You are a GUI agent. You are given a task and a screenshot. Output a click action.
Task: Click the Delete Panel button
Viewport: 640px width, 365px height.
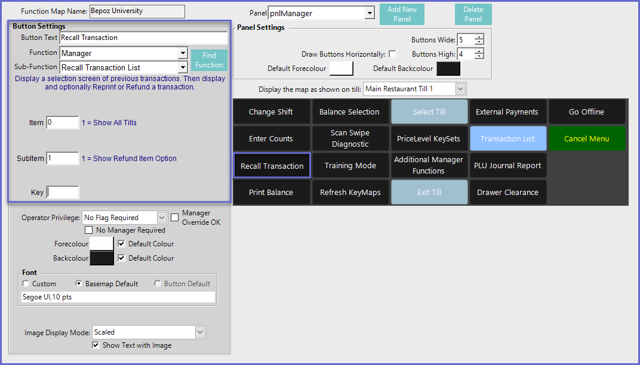pos(473,14)
